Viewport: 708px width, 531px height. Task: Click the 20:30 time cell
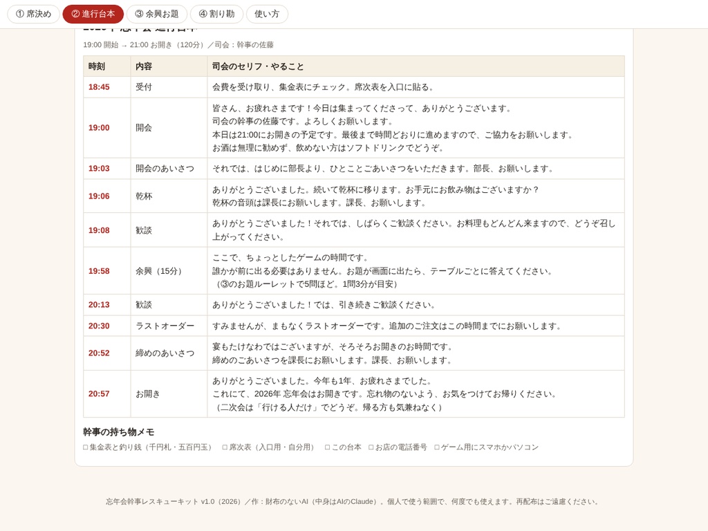pos(107,326)
